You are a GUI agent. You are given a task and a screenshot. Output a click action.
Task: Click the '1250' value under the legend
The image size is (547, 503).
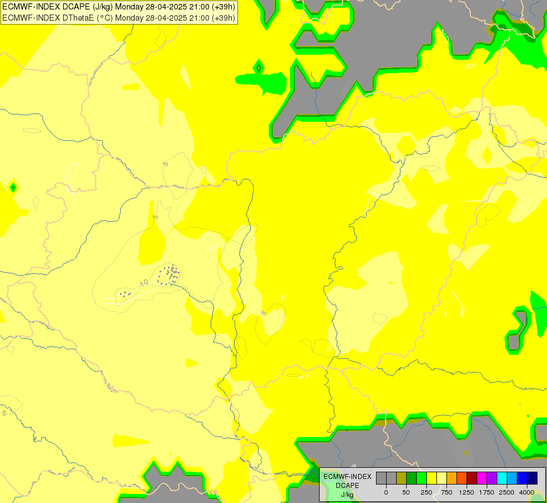[x=467, y=492]
